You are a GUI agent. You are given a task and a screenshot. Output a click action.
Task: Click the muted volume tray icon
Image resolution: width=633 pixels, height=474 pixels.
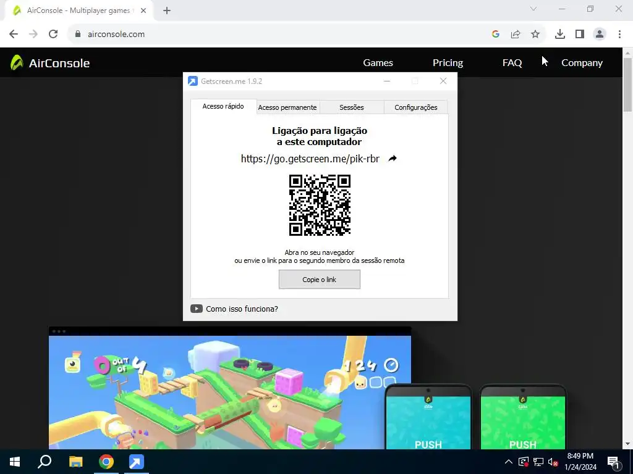(x=553, y=462)
